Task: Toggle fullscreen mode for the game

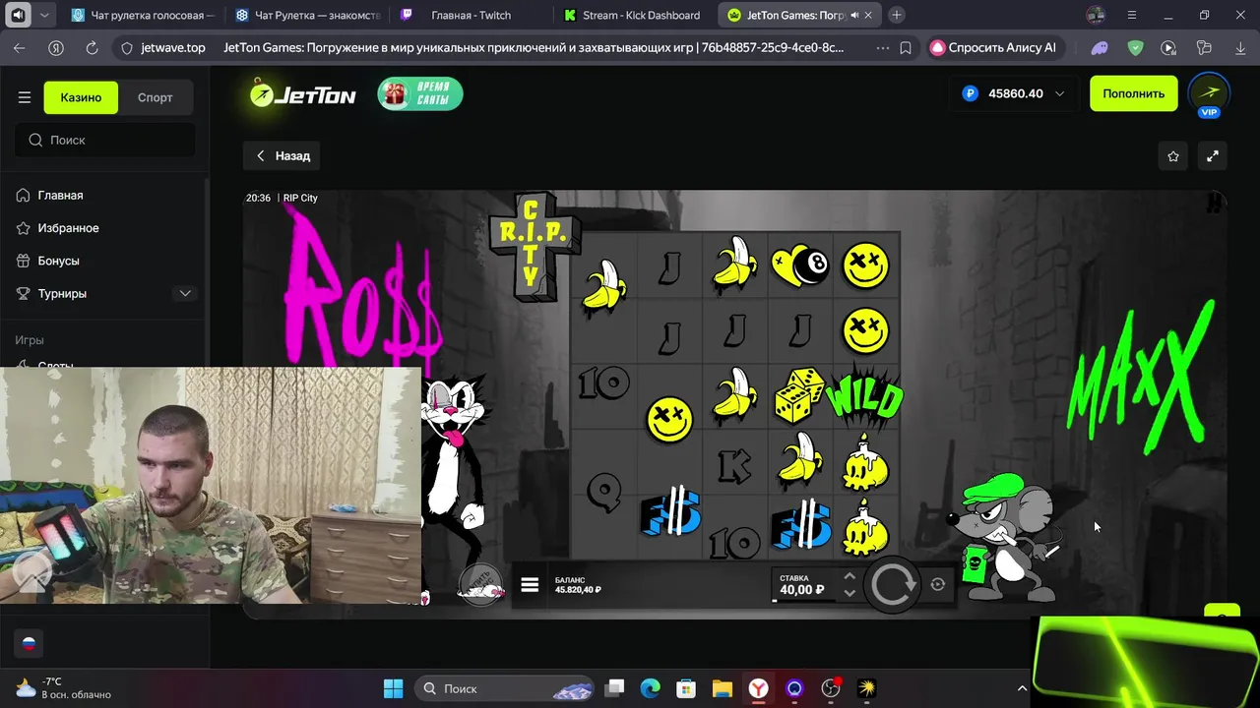Action: tap(1213, 156)
